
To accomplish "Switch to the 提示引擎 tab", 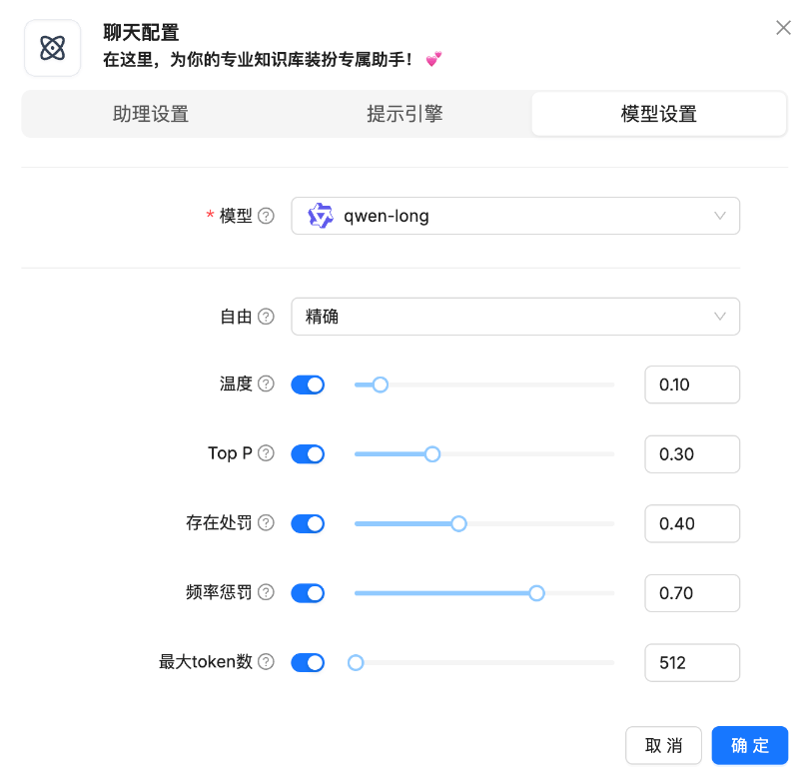I will pyautogui.click(x=404, y=114).
